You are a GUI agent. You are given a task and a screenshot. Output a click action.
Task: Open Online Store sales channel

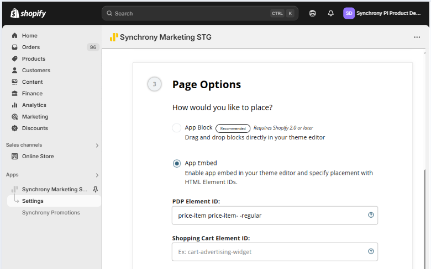tap(38, 157)
